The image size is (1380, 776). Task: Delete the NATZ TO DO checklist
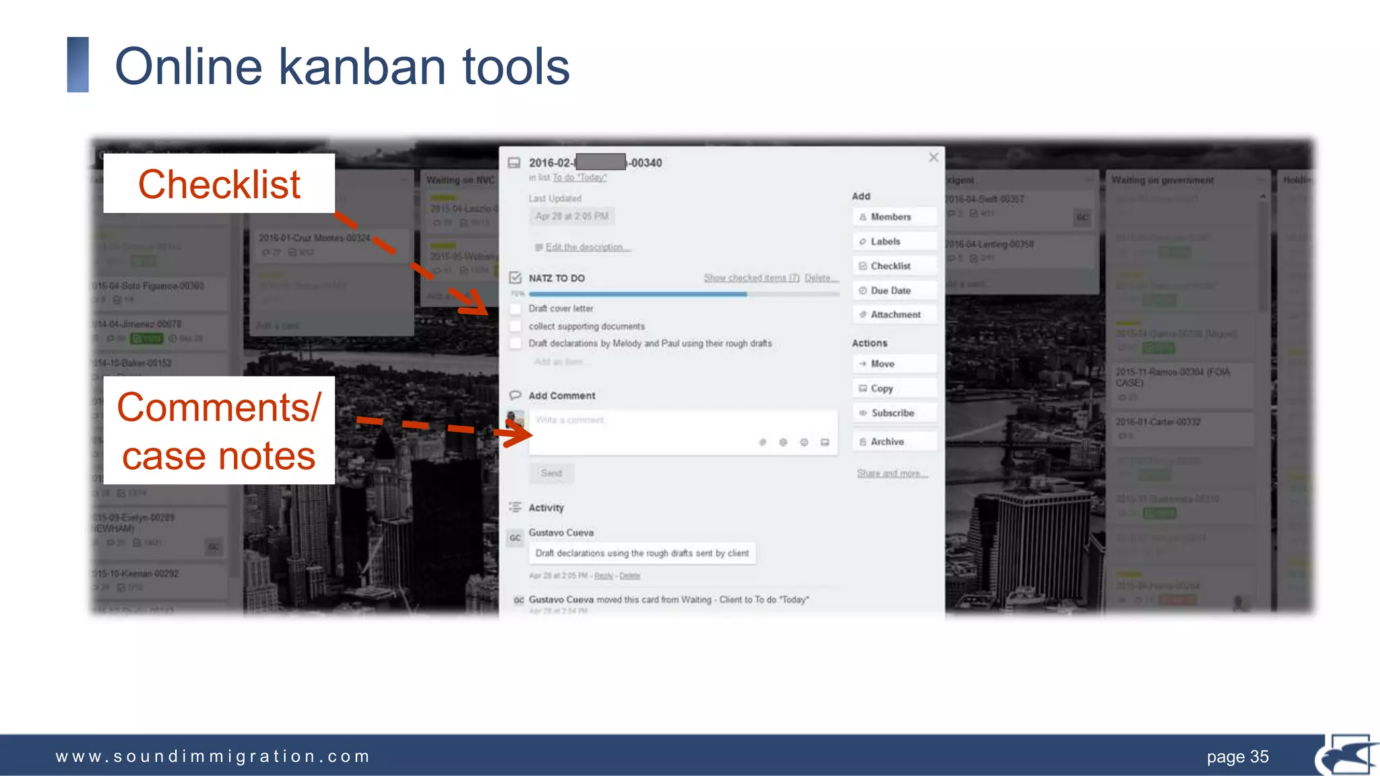[821, 278]
